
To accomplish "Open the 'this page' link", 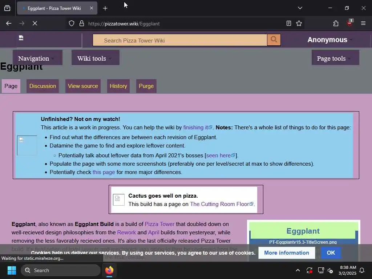I will coord(104,172).
